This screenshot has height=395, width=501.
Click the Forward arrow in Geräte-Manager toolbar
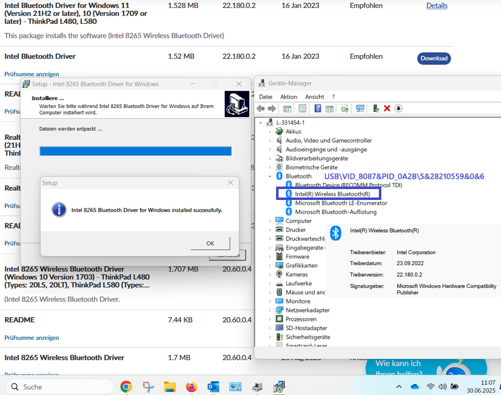tap(272, 109)
